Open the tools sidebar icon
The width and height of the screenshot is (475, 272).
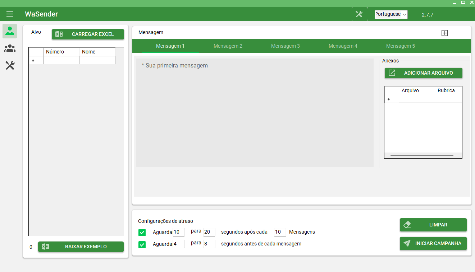[10, 65]
